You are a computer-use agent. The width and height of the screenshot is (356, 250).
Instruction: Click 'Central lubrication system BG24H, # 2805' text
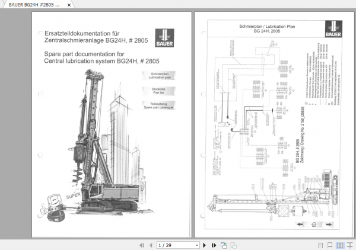coord(101,61)
